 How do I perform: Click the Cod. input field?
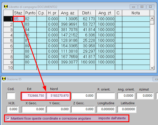point(11,96)
